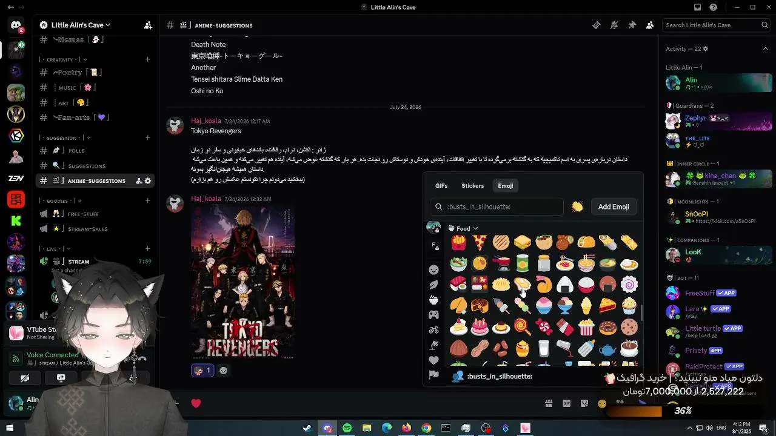The width and height of the screenshot is (776, 436).
Task: Choose the birthday cake emoji
Action: [480, 327]
